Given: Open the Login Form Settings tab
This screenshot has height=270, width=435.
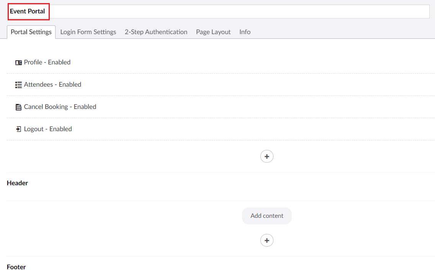Looking at the screenshot, I should click(x=88, y=32).
